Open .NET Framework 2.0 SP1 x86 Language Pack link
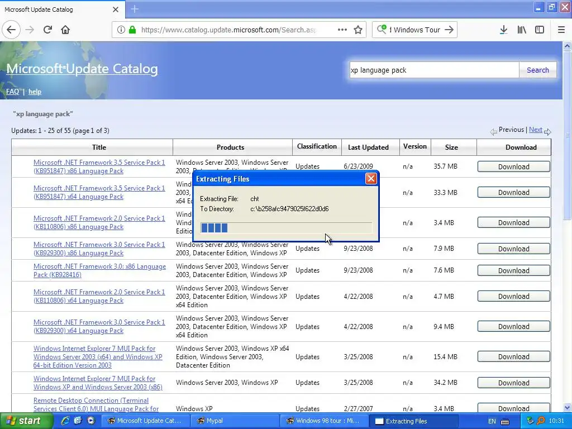Screen dimensions: 572x429 coord(99,222)
